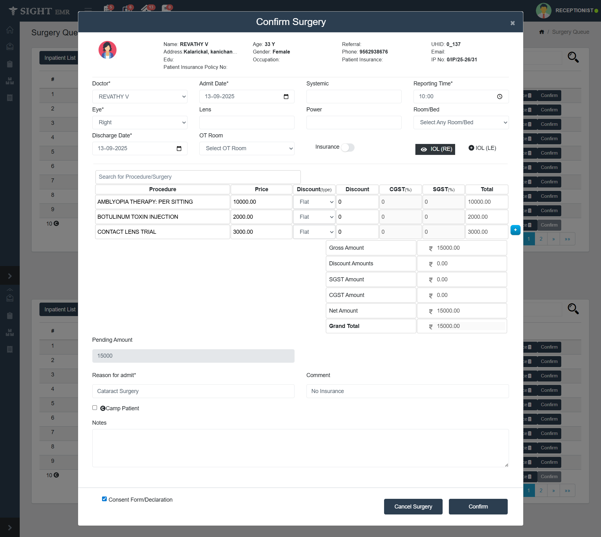Expand the Select OT Room dropdown
The width and height of the screenshot is (601, 537).
247,149
